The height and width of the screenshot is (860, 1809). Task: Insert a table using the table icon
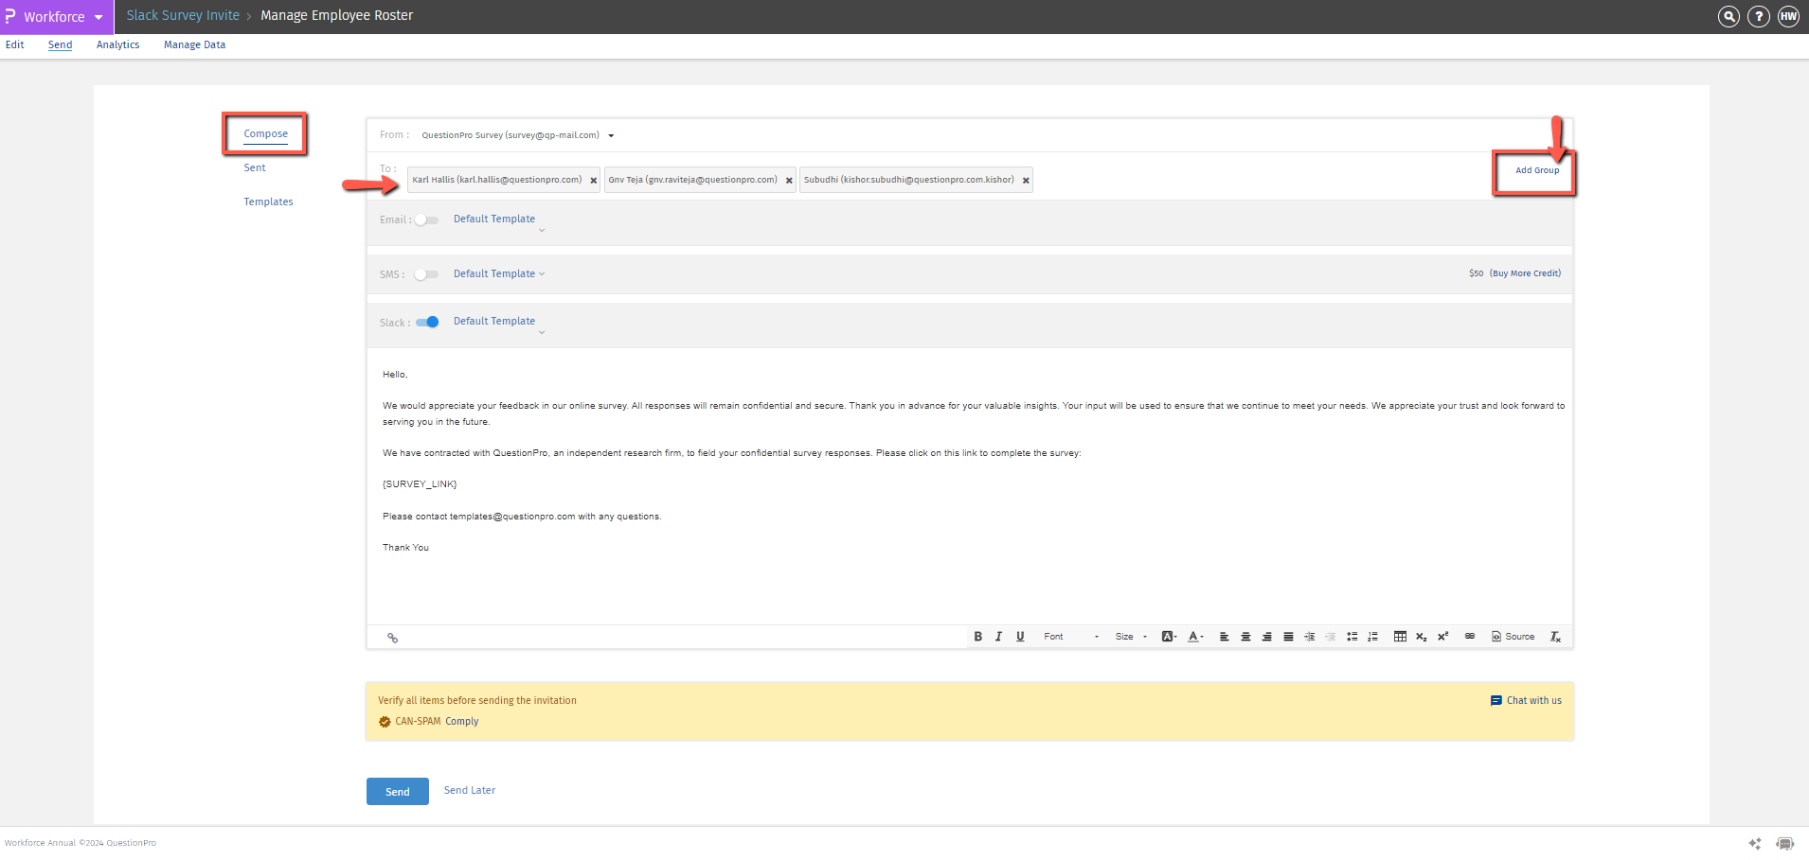(x=1400, y=637)
